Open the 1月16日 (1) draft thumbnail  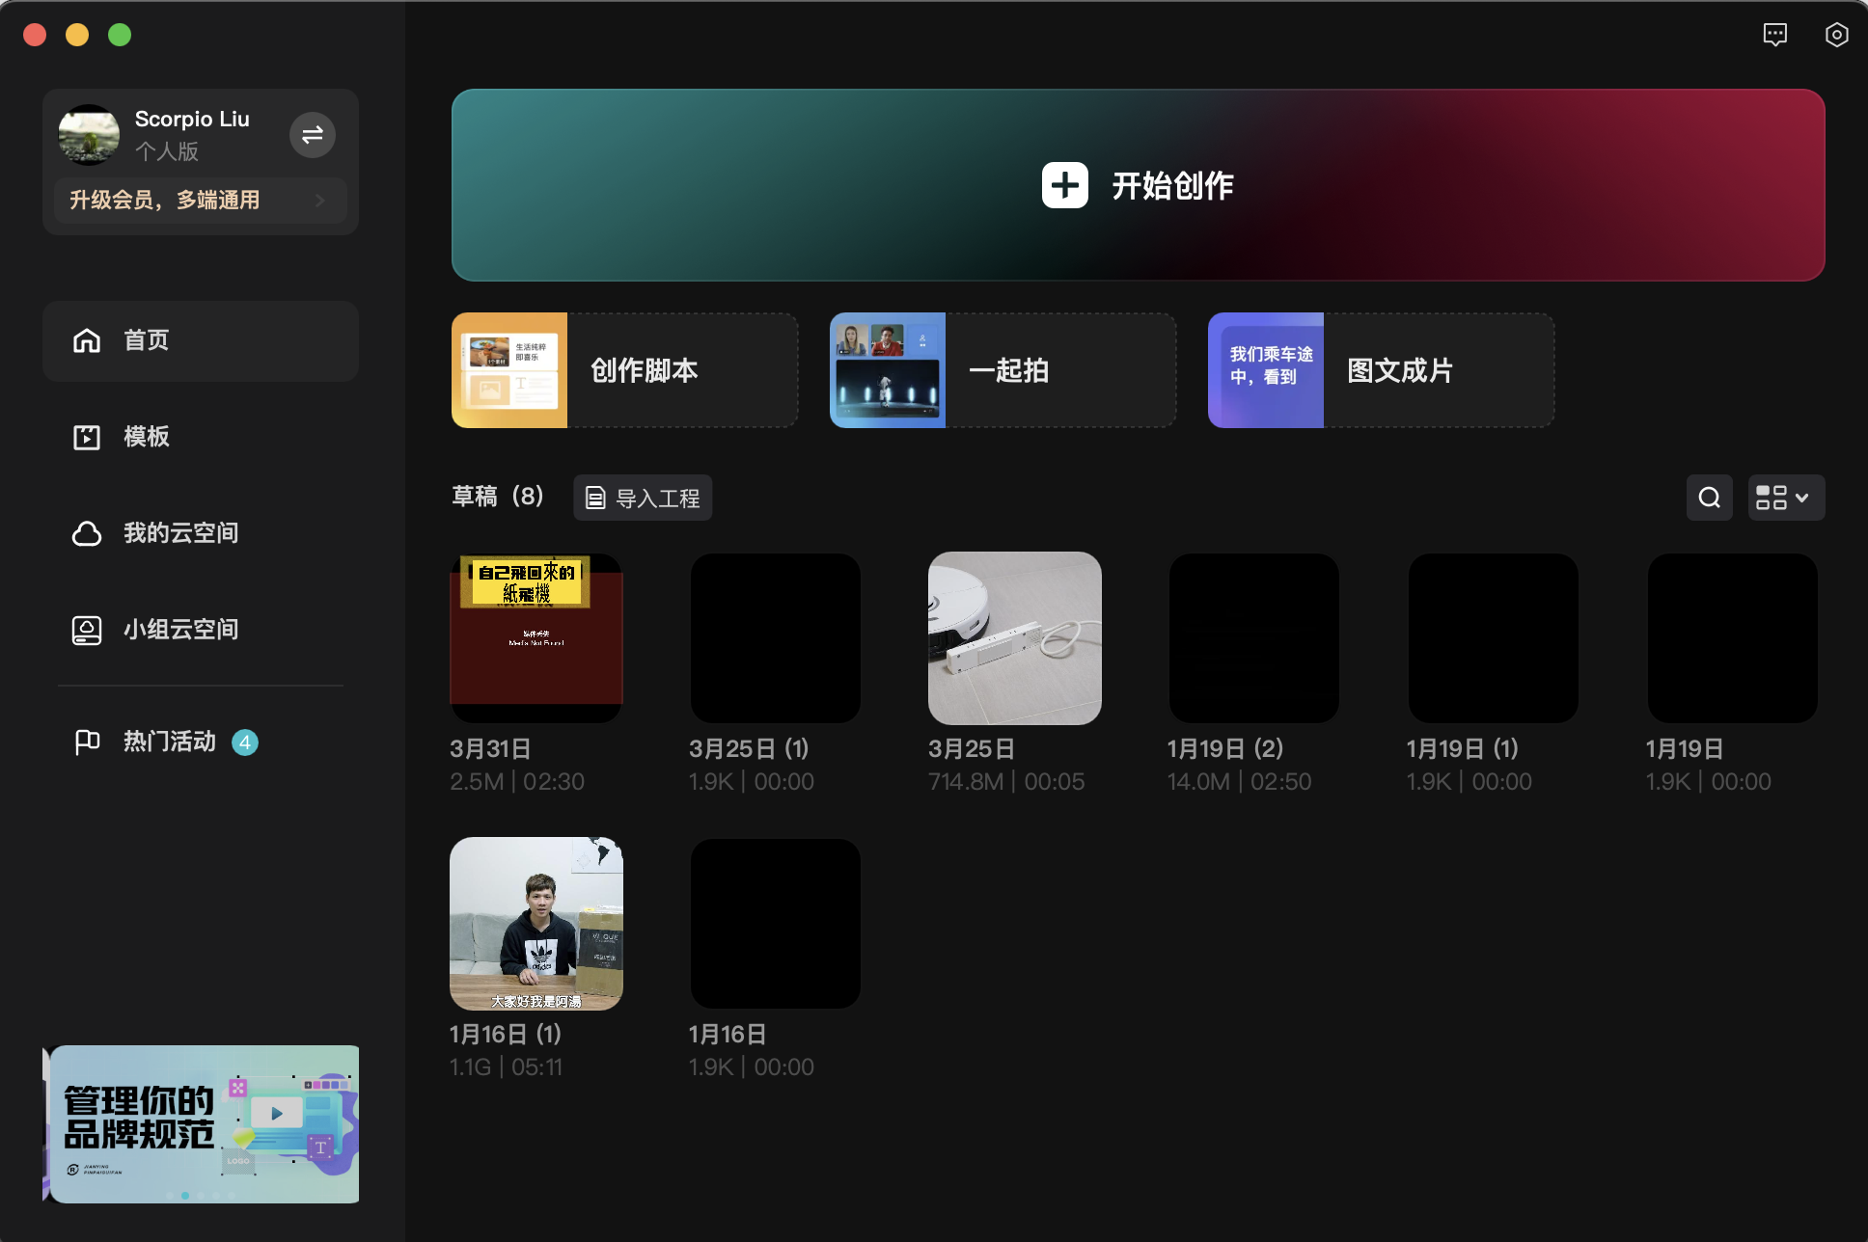(x=536, y=923)
